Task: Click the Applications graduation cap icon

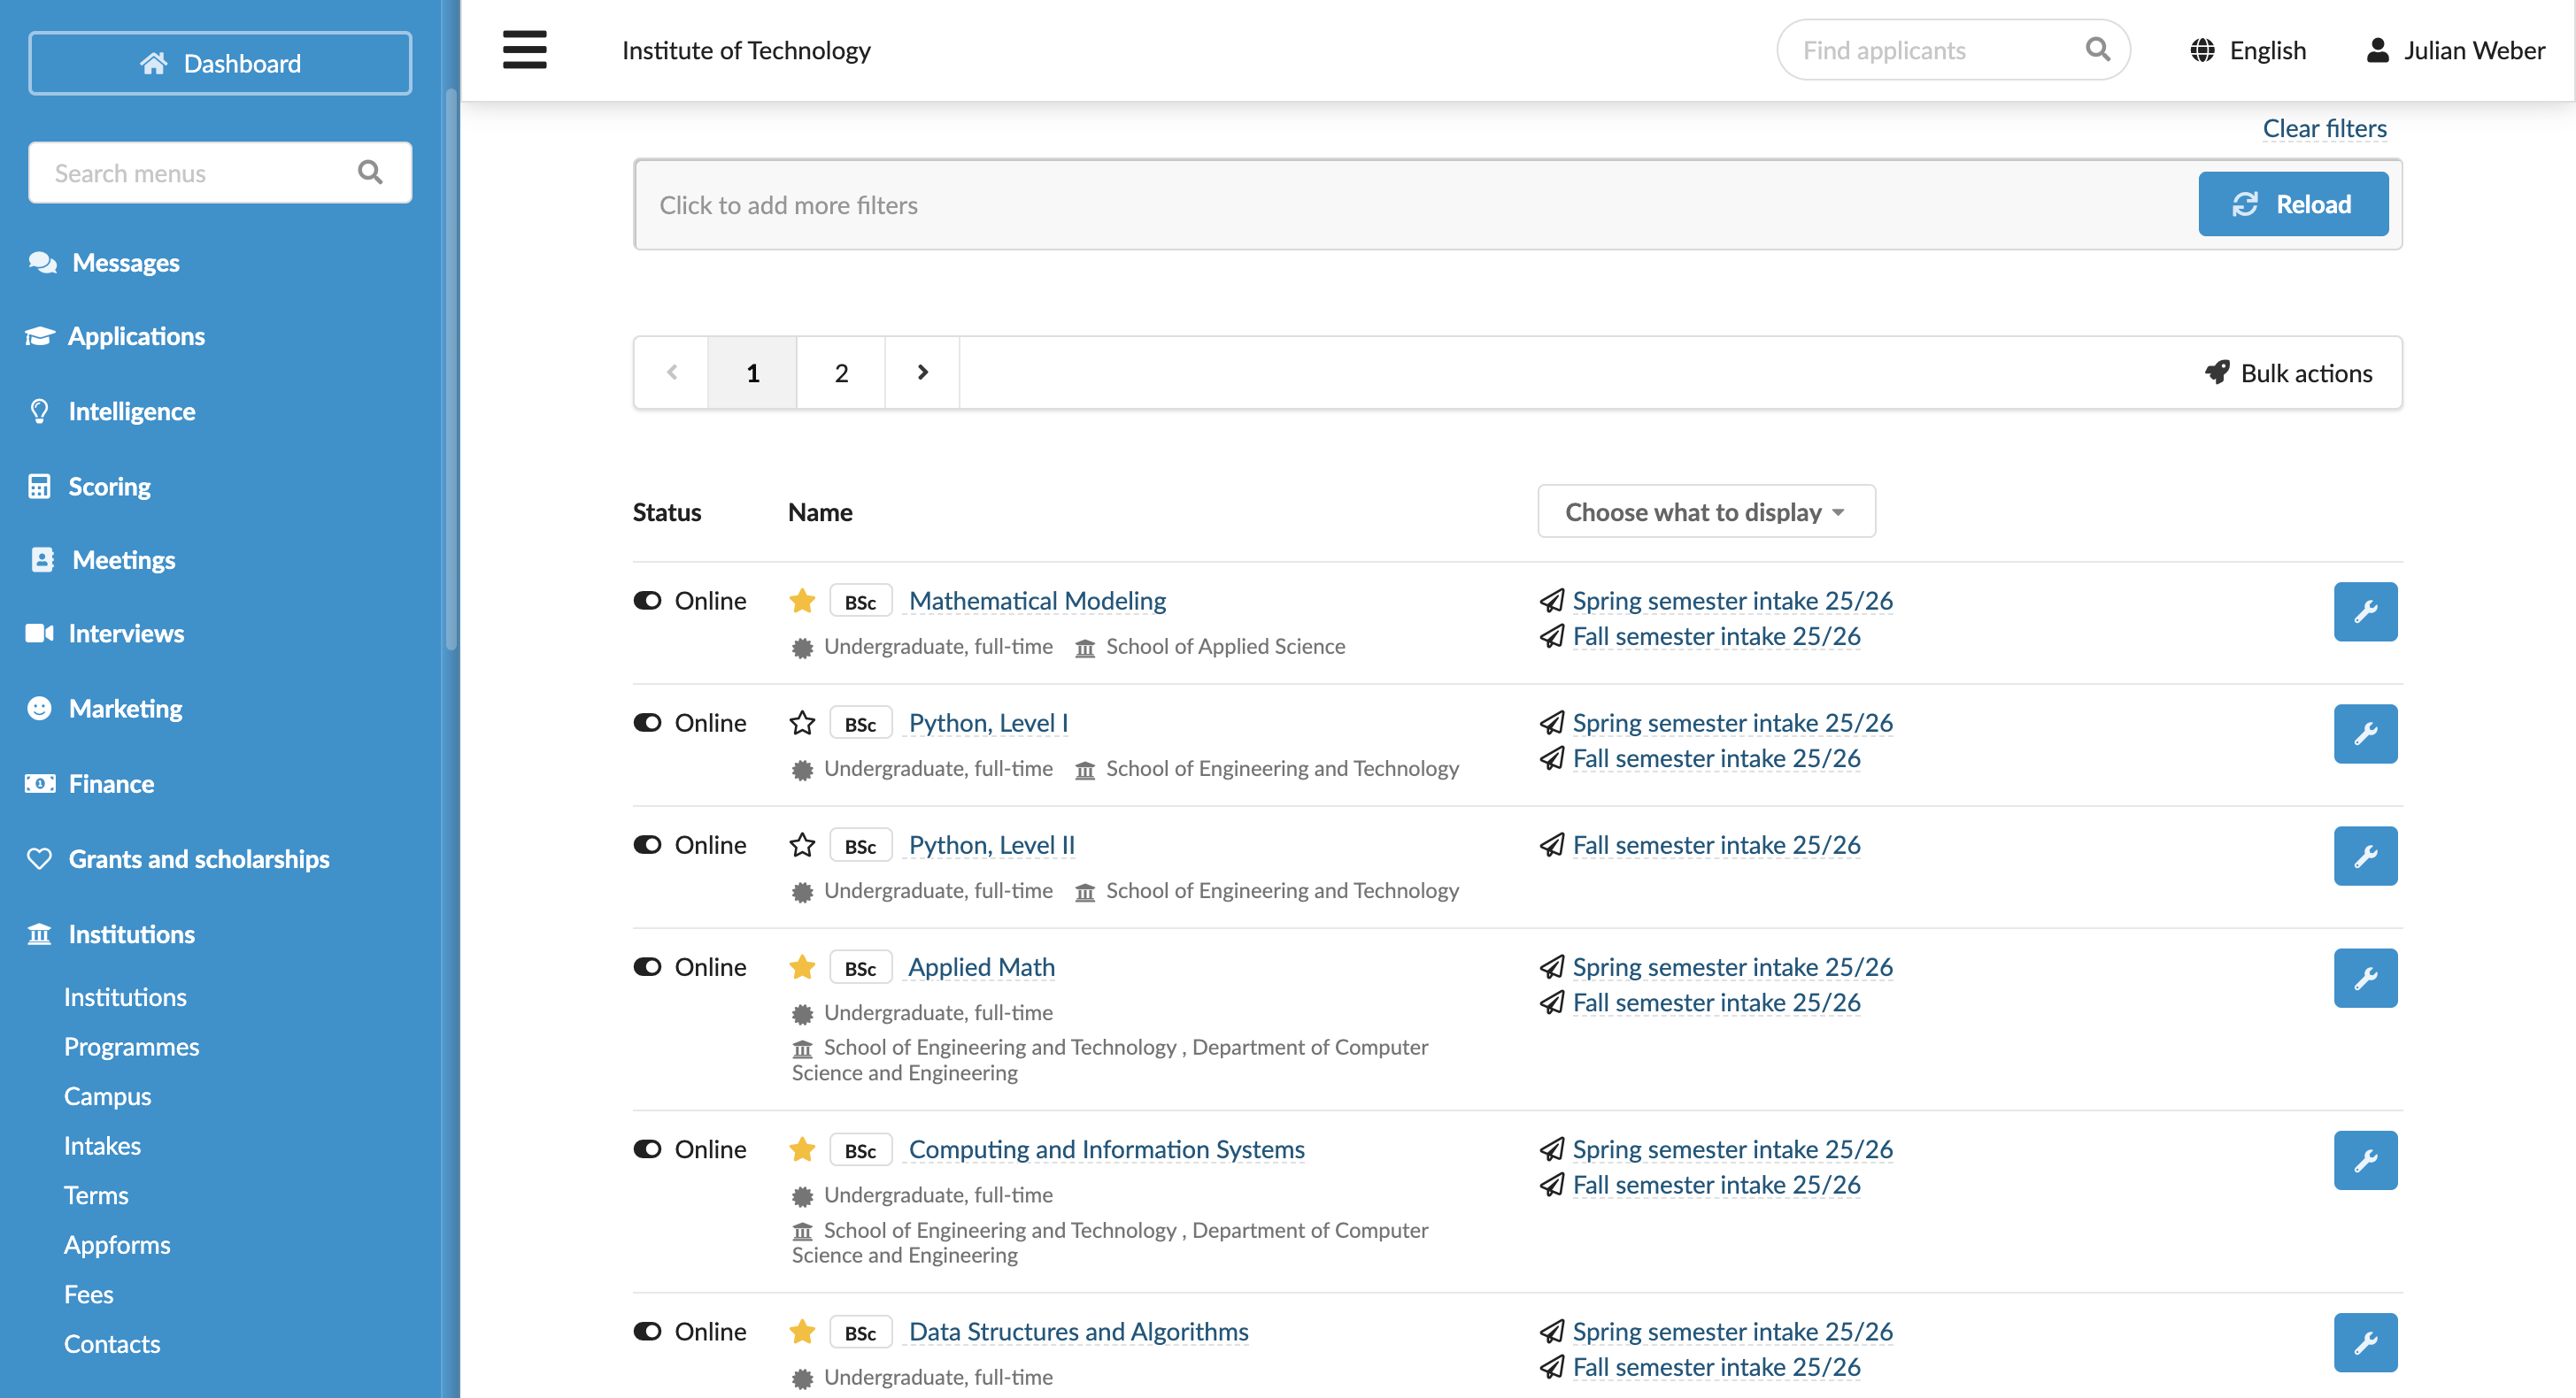Action: point(39,335)
